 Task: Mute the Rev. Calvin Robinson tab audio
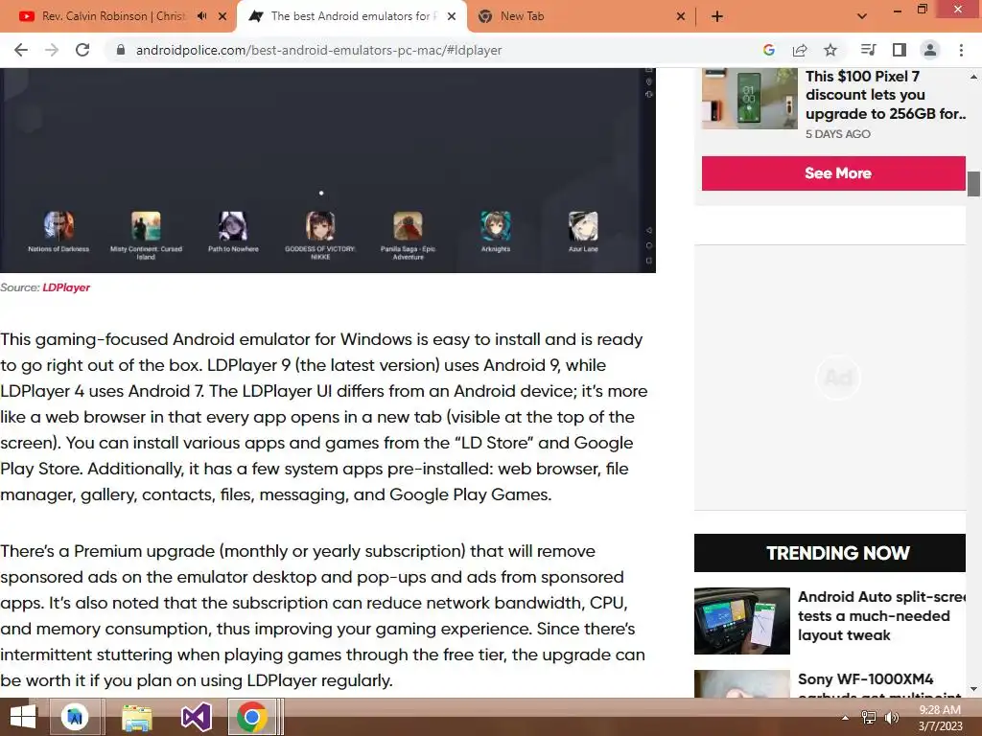201,16
